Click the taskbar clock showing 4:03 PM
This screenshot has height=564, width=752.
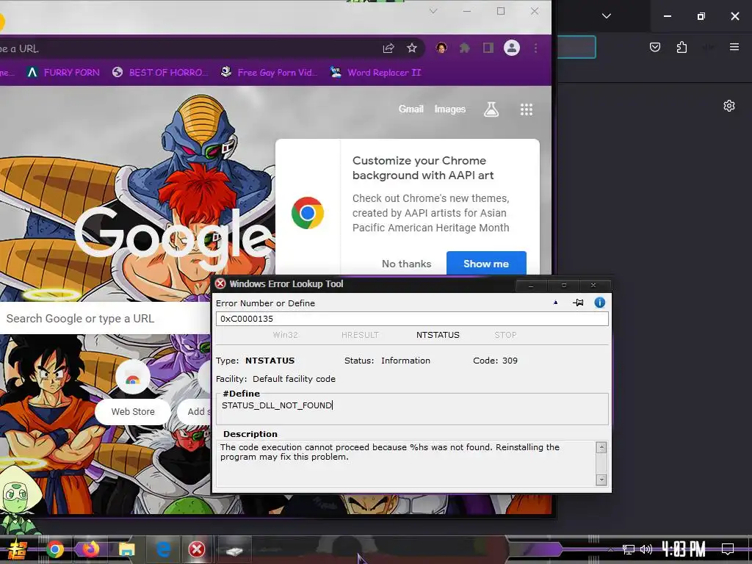click(684, 549)
